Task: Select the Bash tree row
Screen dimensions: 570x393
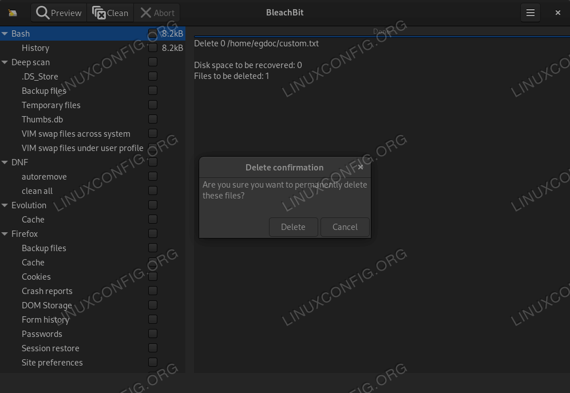Action: (93, 33)
